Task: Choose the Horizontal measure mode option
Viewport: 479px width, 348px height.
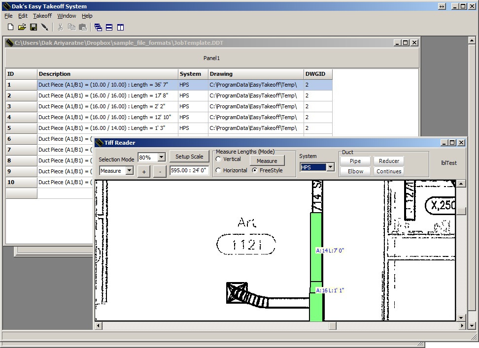Action: click(219, 170)
